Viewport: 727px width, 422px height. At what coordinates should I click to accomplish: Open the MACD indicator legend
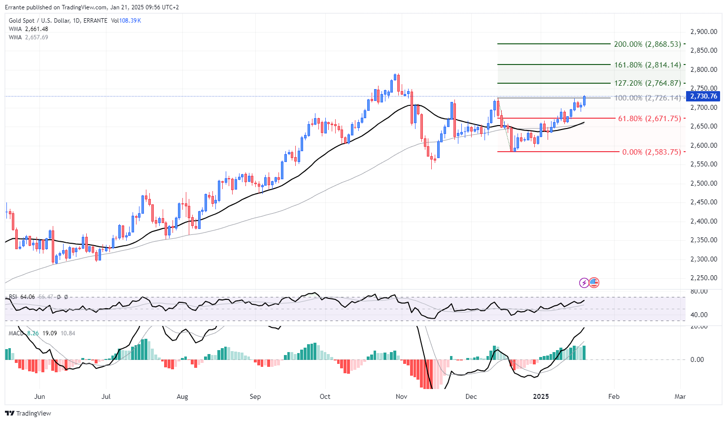click(x=42, y=333)
